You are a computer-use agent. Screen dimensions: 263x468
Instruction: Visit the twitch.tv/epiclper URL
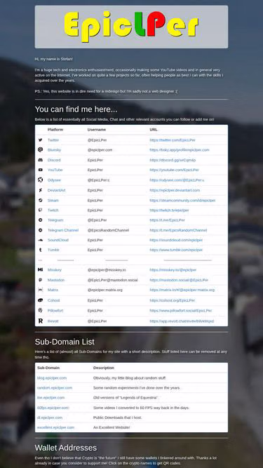point(169,210)
